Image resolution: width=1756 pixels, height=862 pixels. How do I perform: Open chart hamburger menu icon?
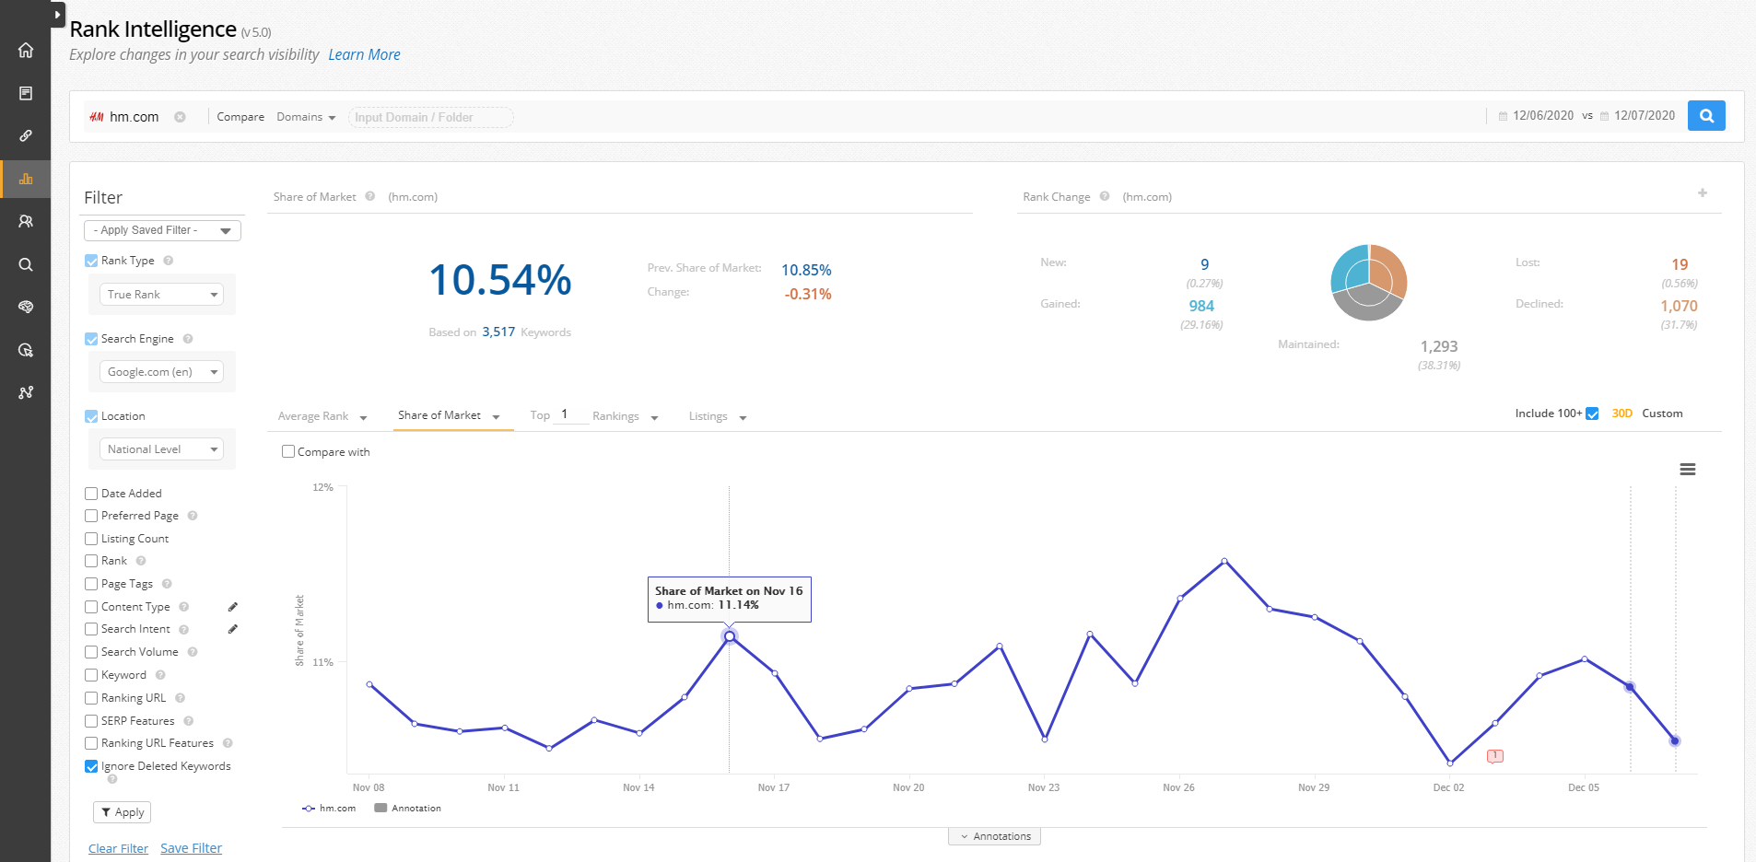coord(1688,470)
